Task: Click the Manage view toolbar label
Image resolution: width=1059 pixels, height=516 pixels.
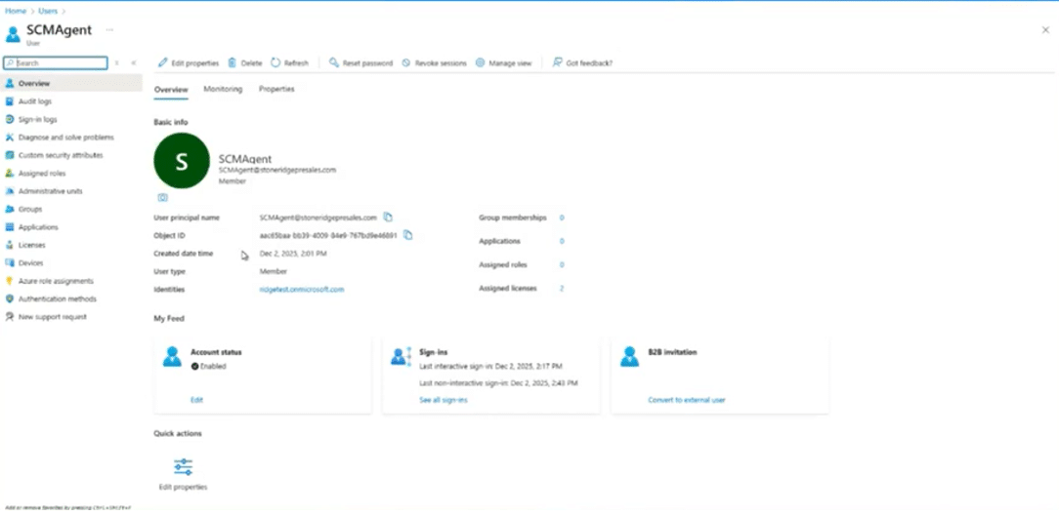Action: (510, 63)
